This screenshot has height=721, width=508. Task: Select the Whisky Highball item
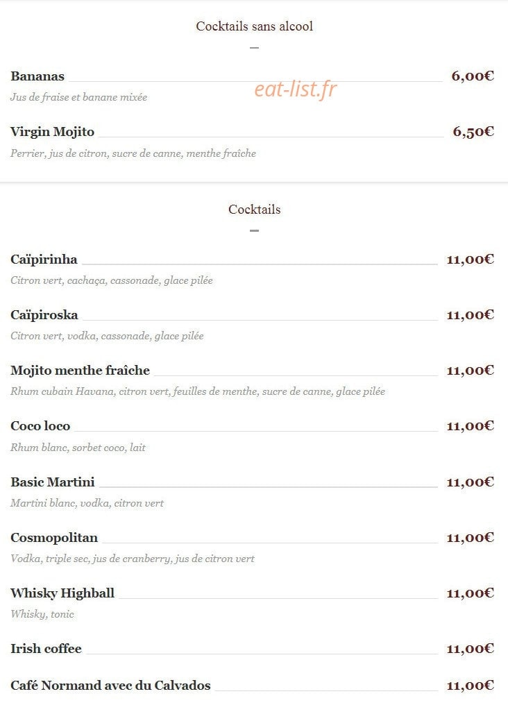click(x=62, y=593)
